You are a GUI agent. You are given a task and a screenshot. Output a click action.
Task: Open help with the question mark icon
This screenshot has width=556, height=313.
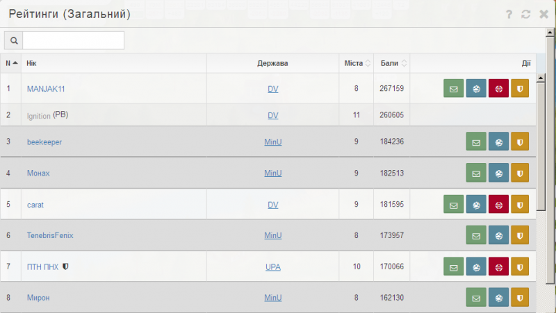coord(509,14)
